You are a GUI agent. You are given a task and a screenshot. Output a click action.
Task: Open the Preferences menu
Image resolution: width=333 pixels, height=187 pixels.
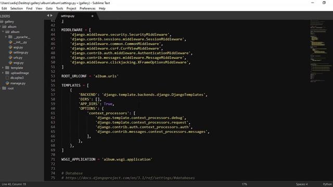tap(87, 8)
